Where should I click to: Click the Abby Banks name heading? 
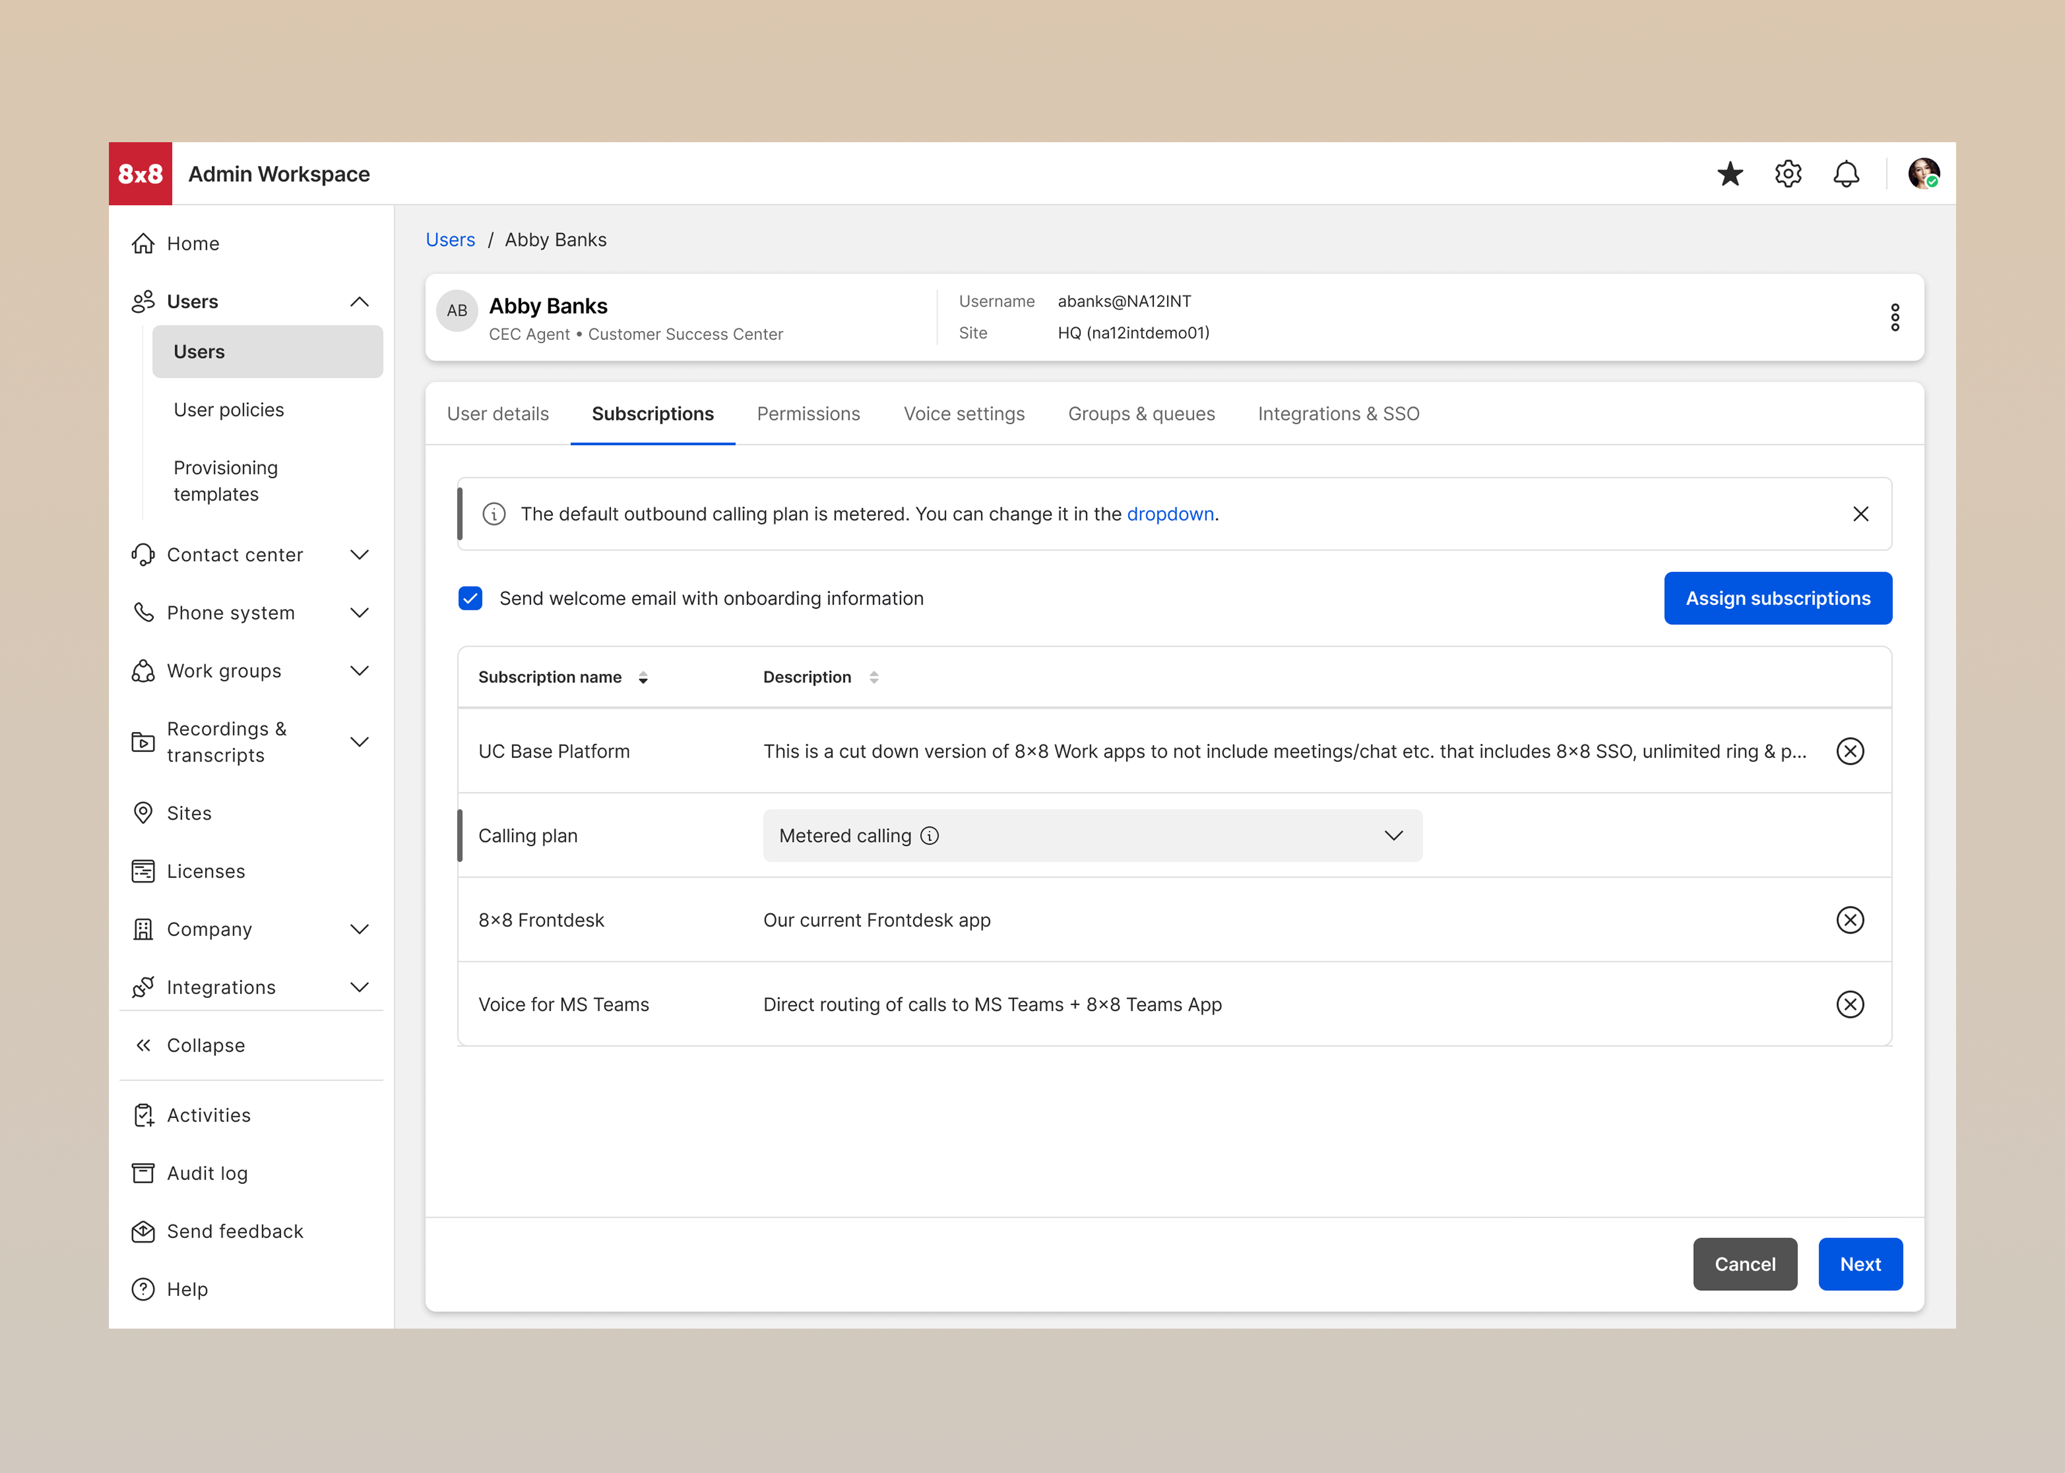549,307
